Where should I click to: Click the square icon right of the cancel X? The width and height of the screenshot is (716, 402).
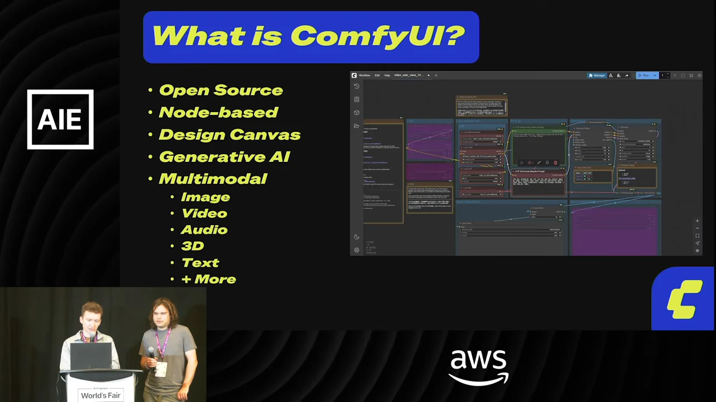pos(683,75)
